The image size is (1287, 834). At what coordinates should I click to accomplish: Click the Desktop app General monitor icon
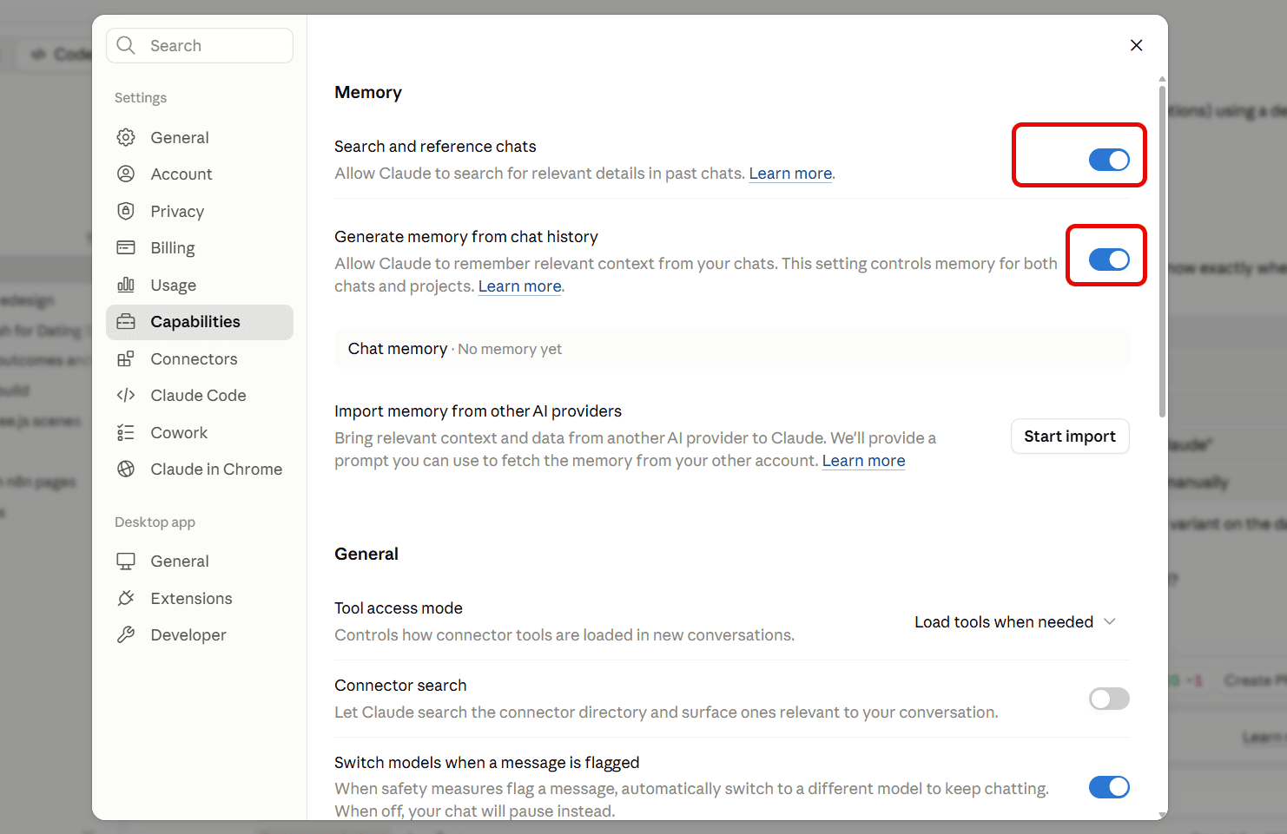(x=126, y=561)
